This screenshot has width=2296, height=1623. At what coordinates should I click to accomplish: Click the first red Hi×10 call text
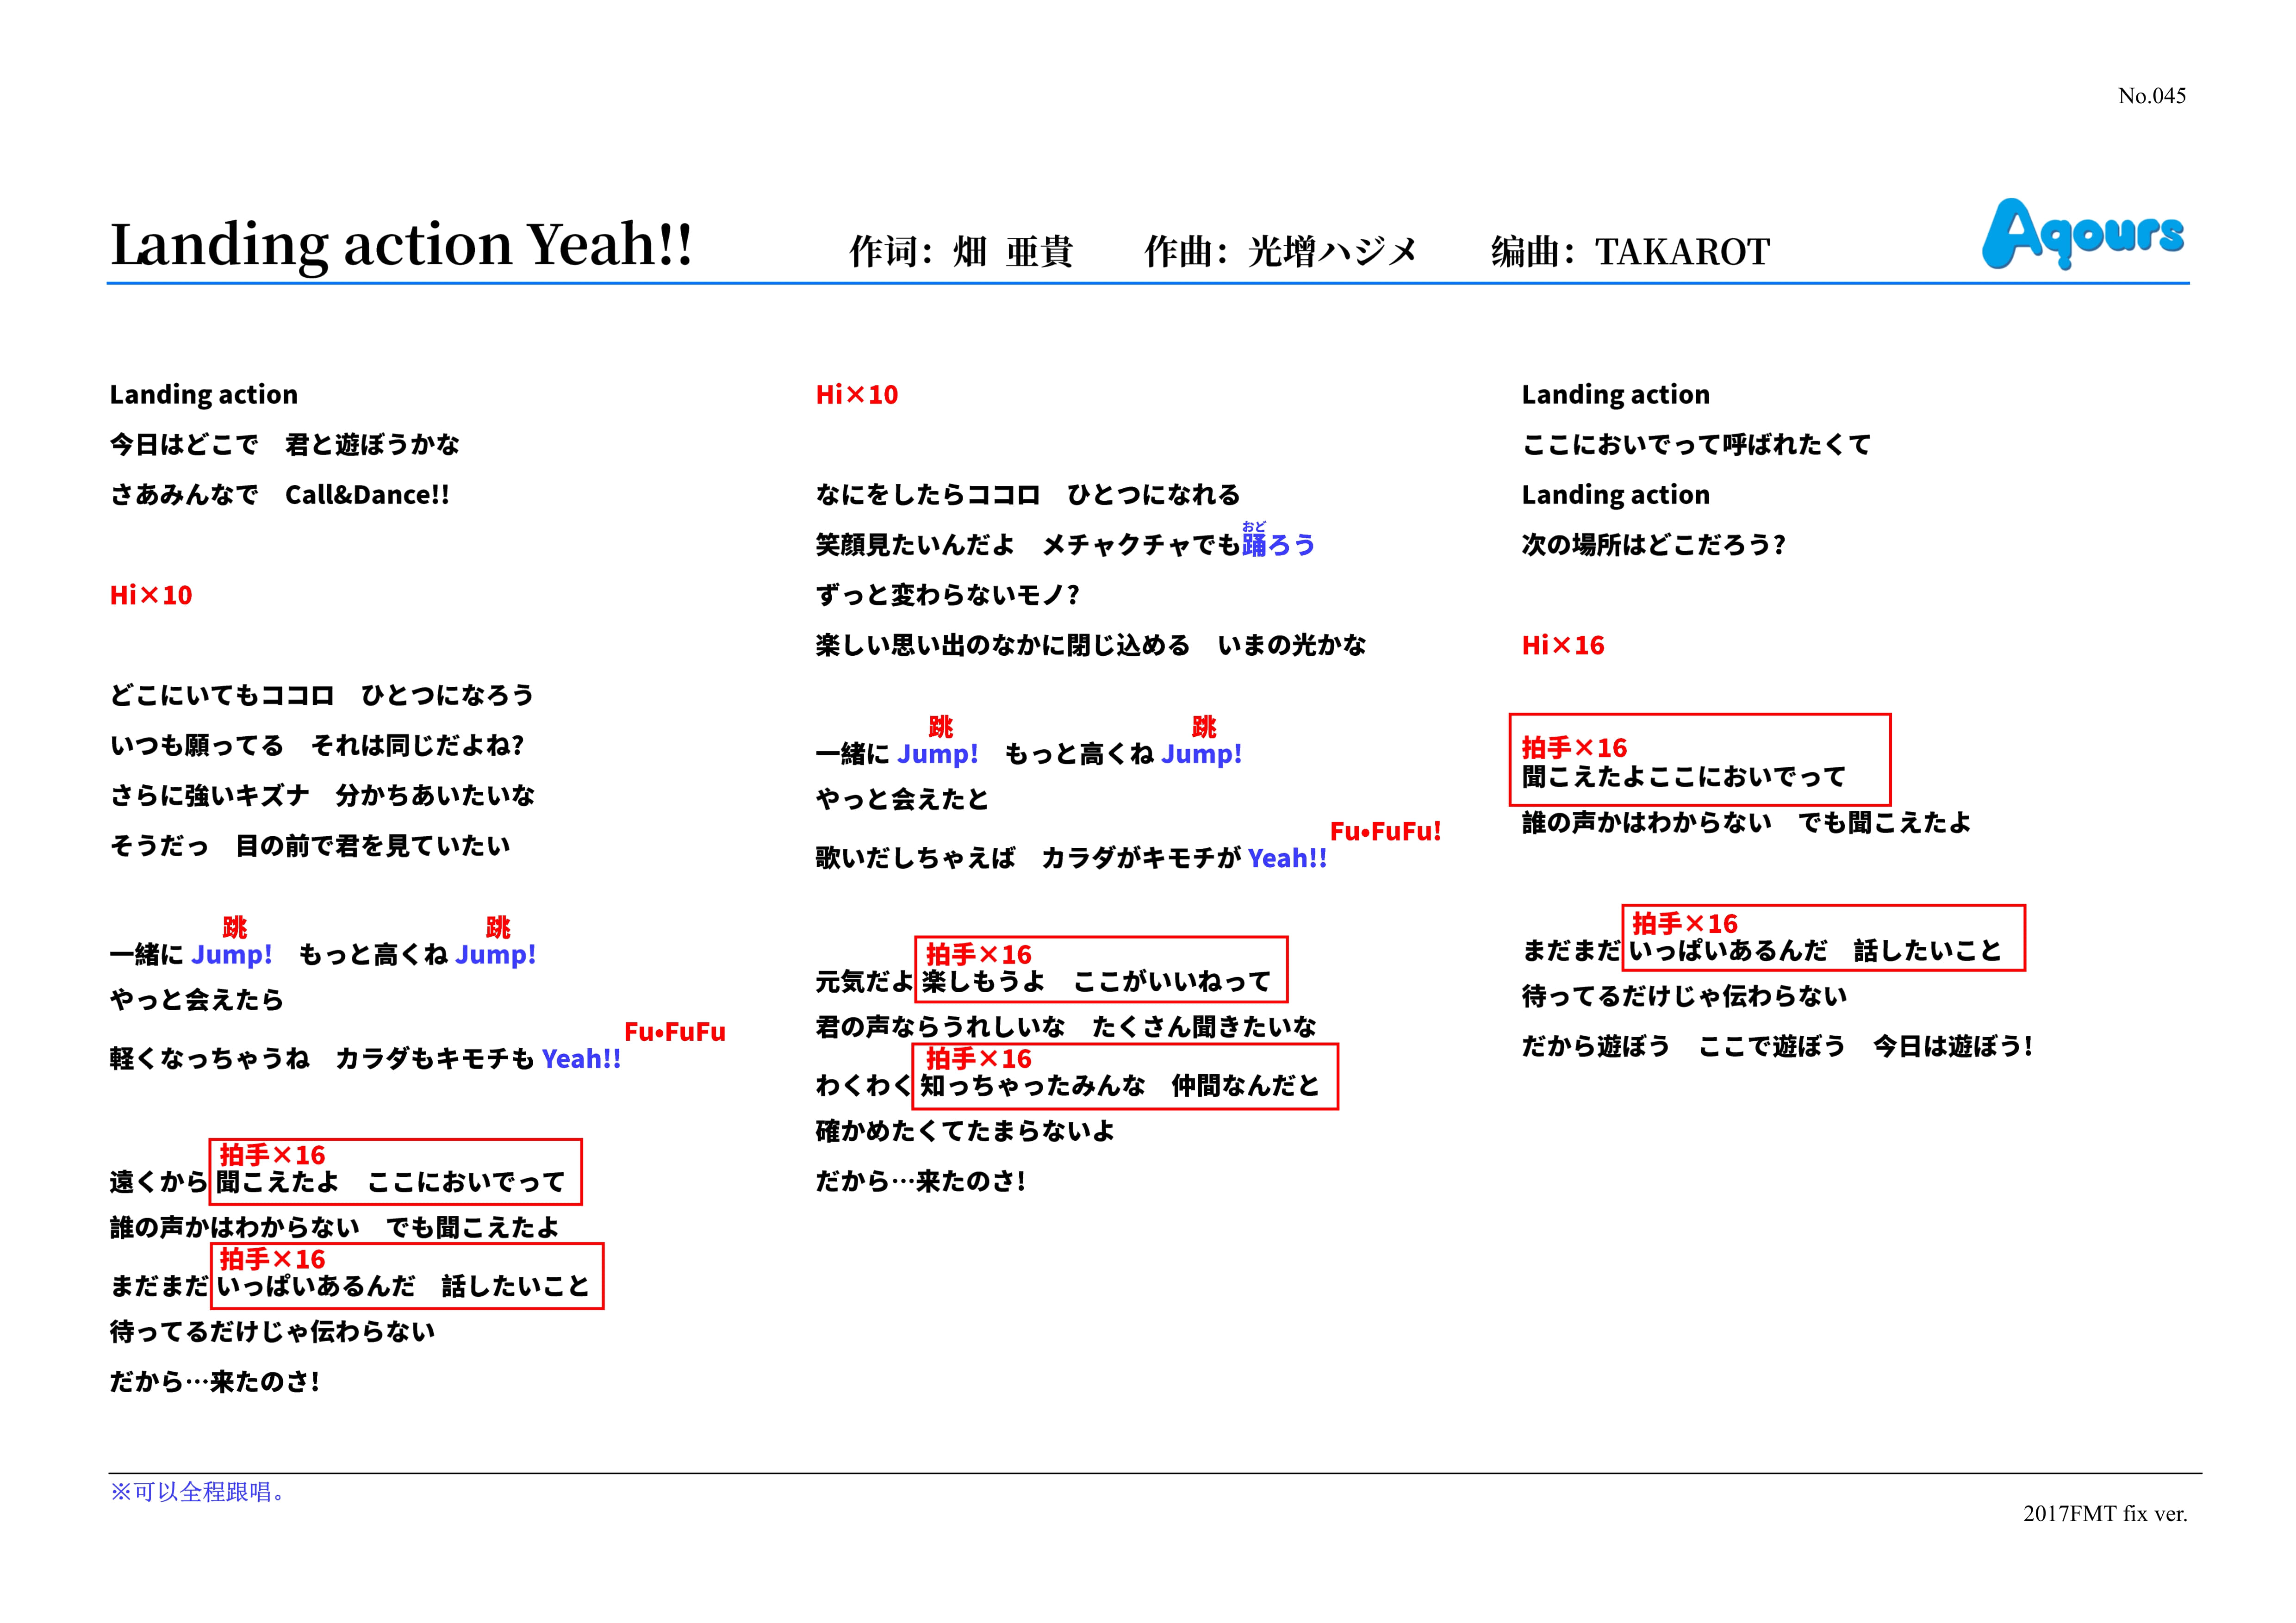[x=151, y=596]
